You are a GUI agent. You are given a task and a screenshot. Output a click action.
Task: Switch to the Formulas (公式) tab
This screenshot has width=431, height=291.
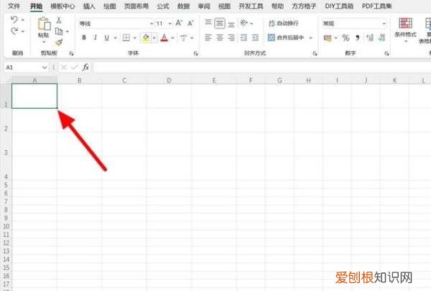pyautogui.click(x=163, y=6)
